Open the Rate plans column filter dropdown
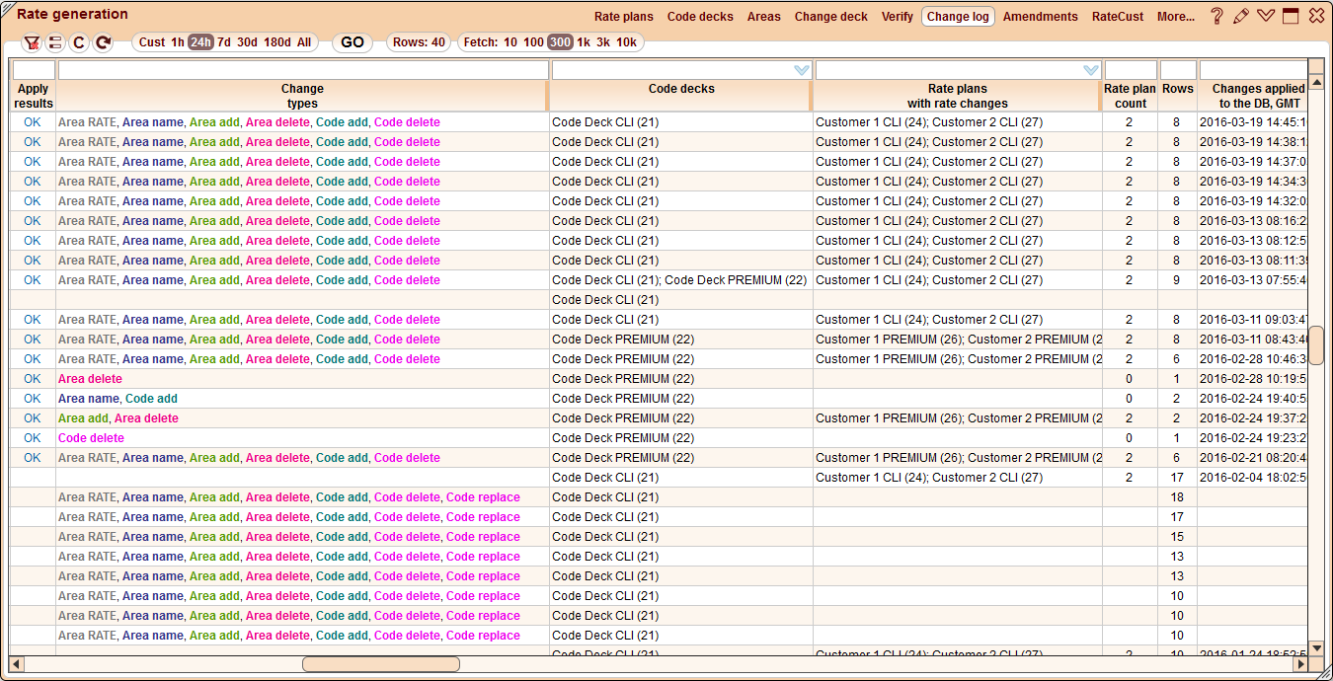 pos(1090,69)
